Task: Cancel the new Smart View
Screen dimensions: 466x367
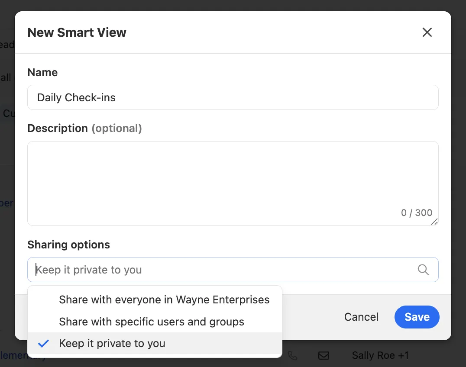Action: click(x=361, y=317)
